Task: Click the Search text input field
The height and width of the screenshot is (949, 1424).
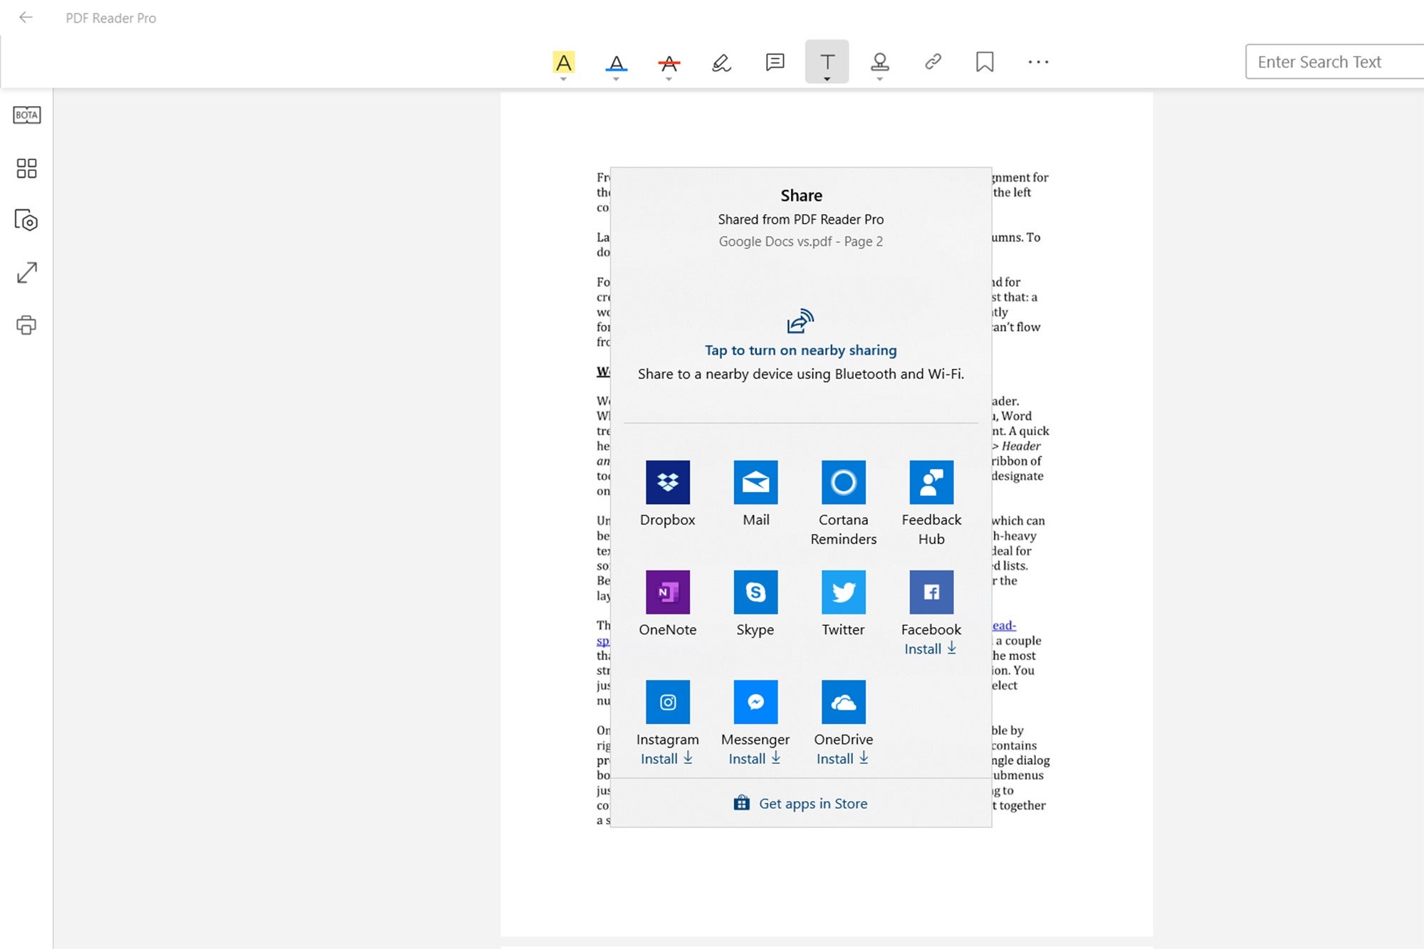Action: click(x=1334, y=61)
